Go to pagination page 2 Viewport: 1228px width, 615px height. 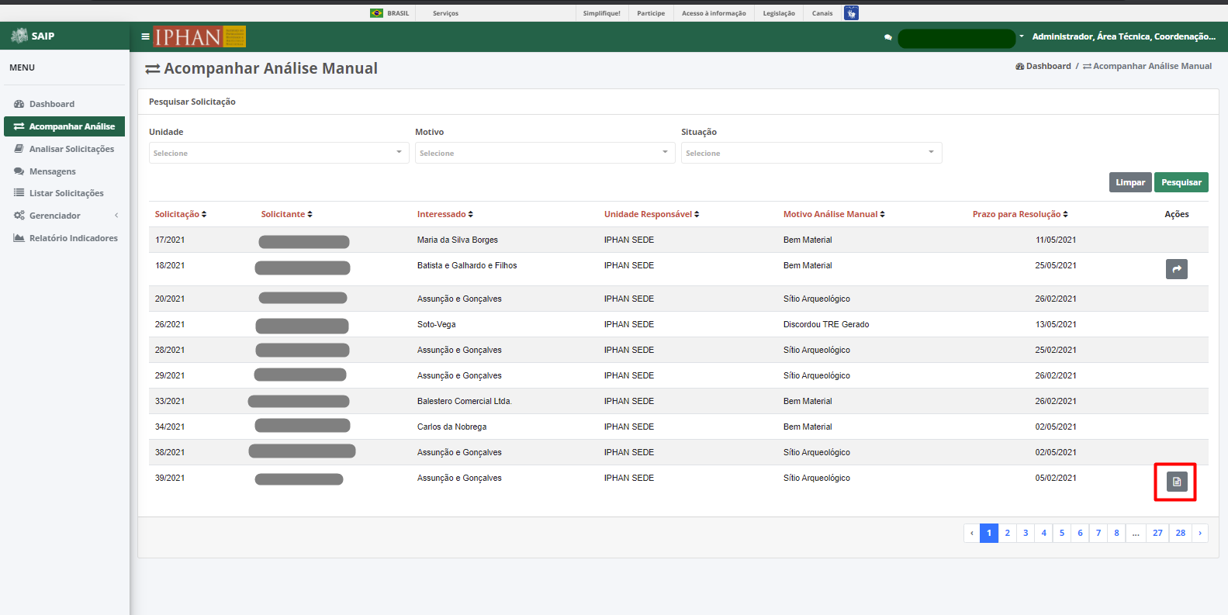pyautogui.click(x=1007, y=533)
